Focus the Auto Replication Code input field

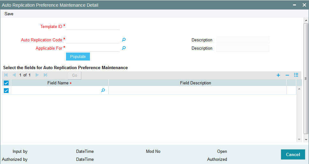pyautogui.click(x=93, y=40)
